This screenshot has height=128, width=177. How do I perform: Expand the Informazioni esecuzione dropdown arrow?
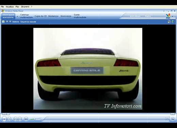coord(17,16)
